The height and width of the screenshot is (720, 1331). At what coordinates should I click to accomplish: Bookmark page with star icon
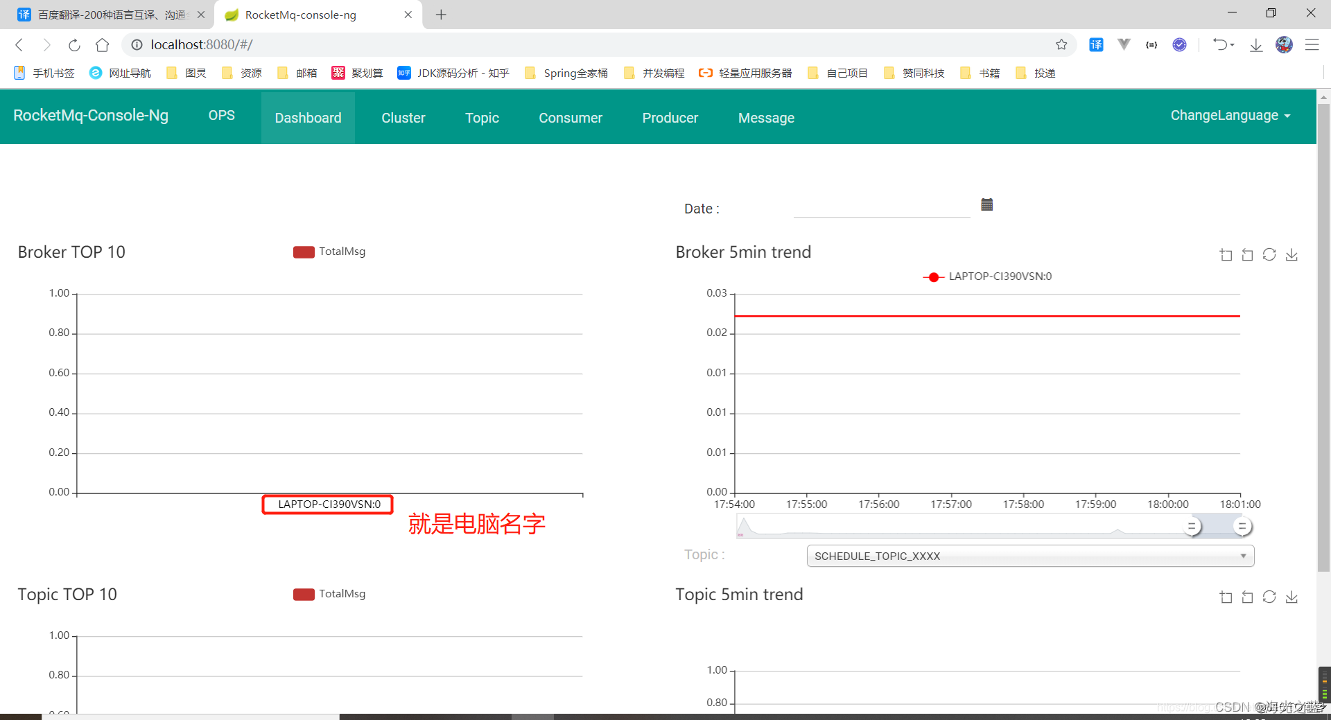1061,45
